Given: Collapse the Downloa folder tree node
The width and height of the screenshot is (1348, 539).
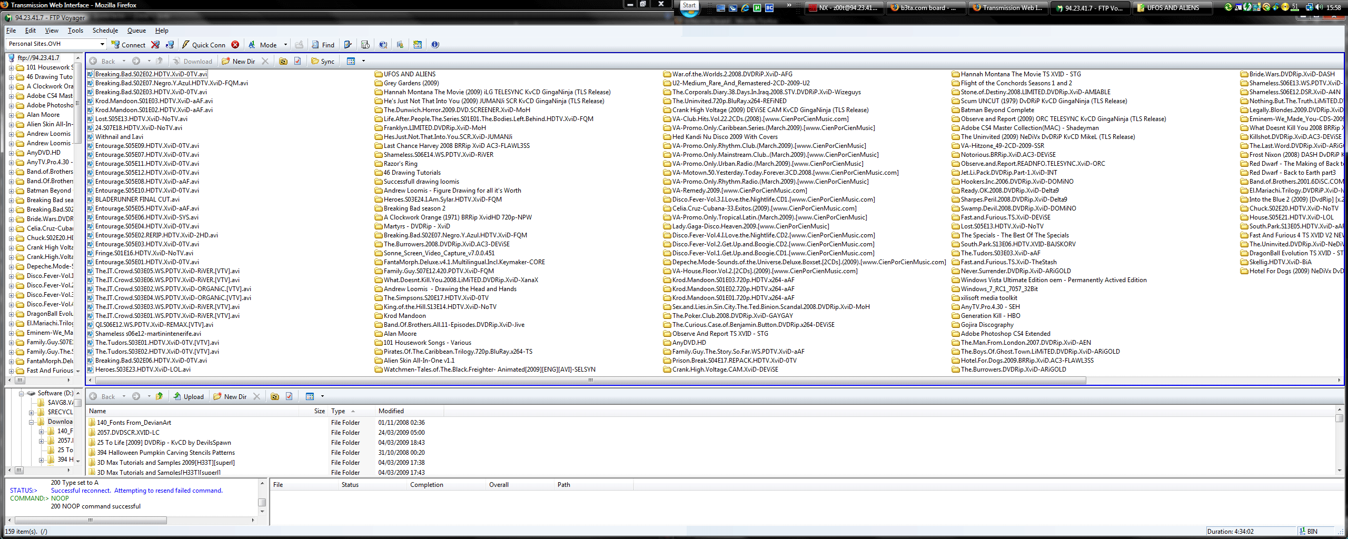Looking at the screenshot, I should (x=31, y=422).
